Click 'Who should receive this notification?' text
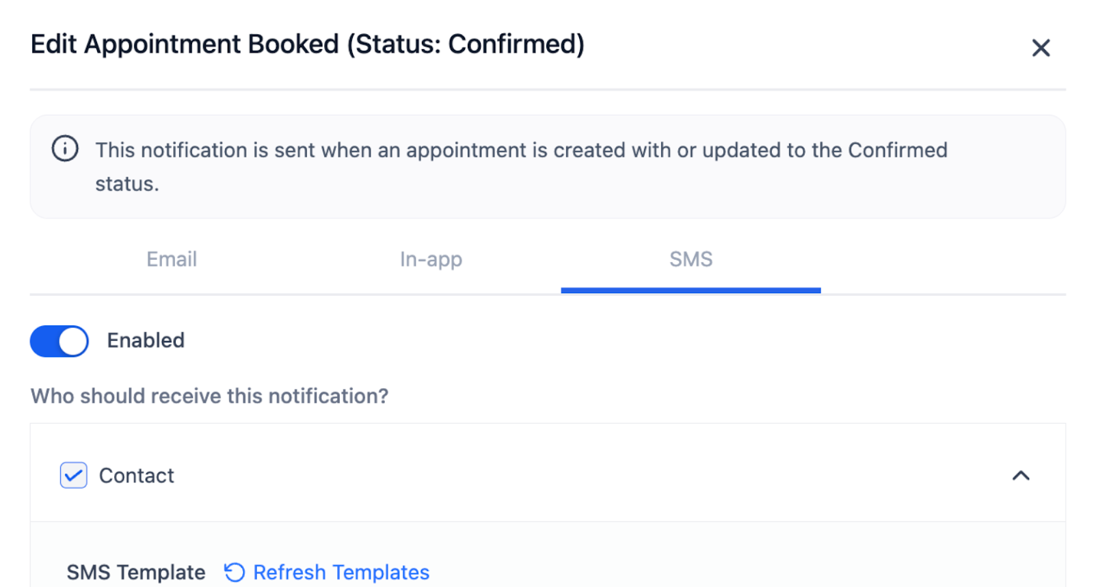Image resolution: width=1094 pixels, height=587 pixels. (209, 396)
